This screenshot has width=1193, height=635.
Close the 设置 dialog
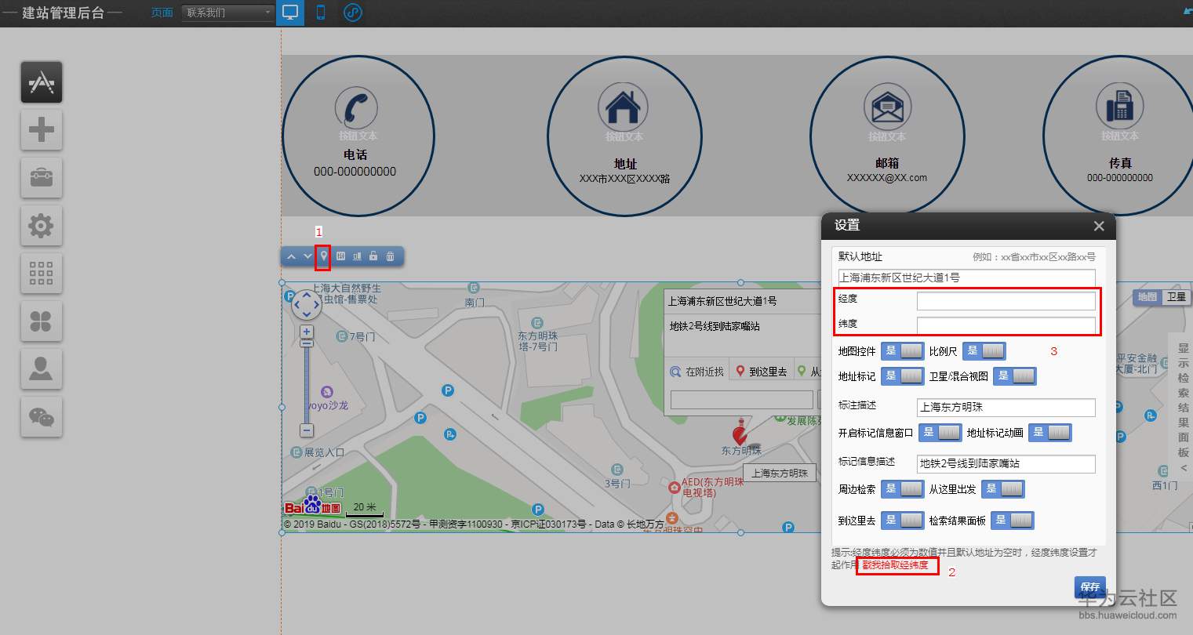1099,226
